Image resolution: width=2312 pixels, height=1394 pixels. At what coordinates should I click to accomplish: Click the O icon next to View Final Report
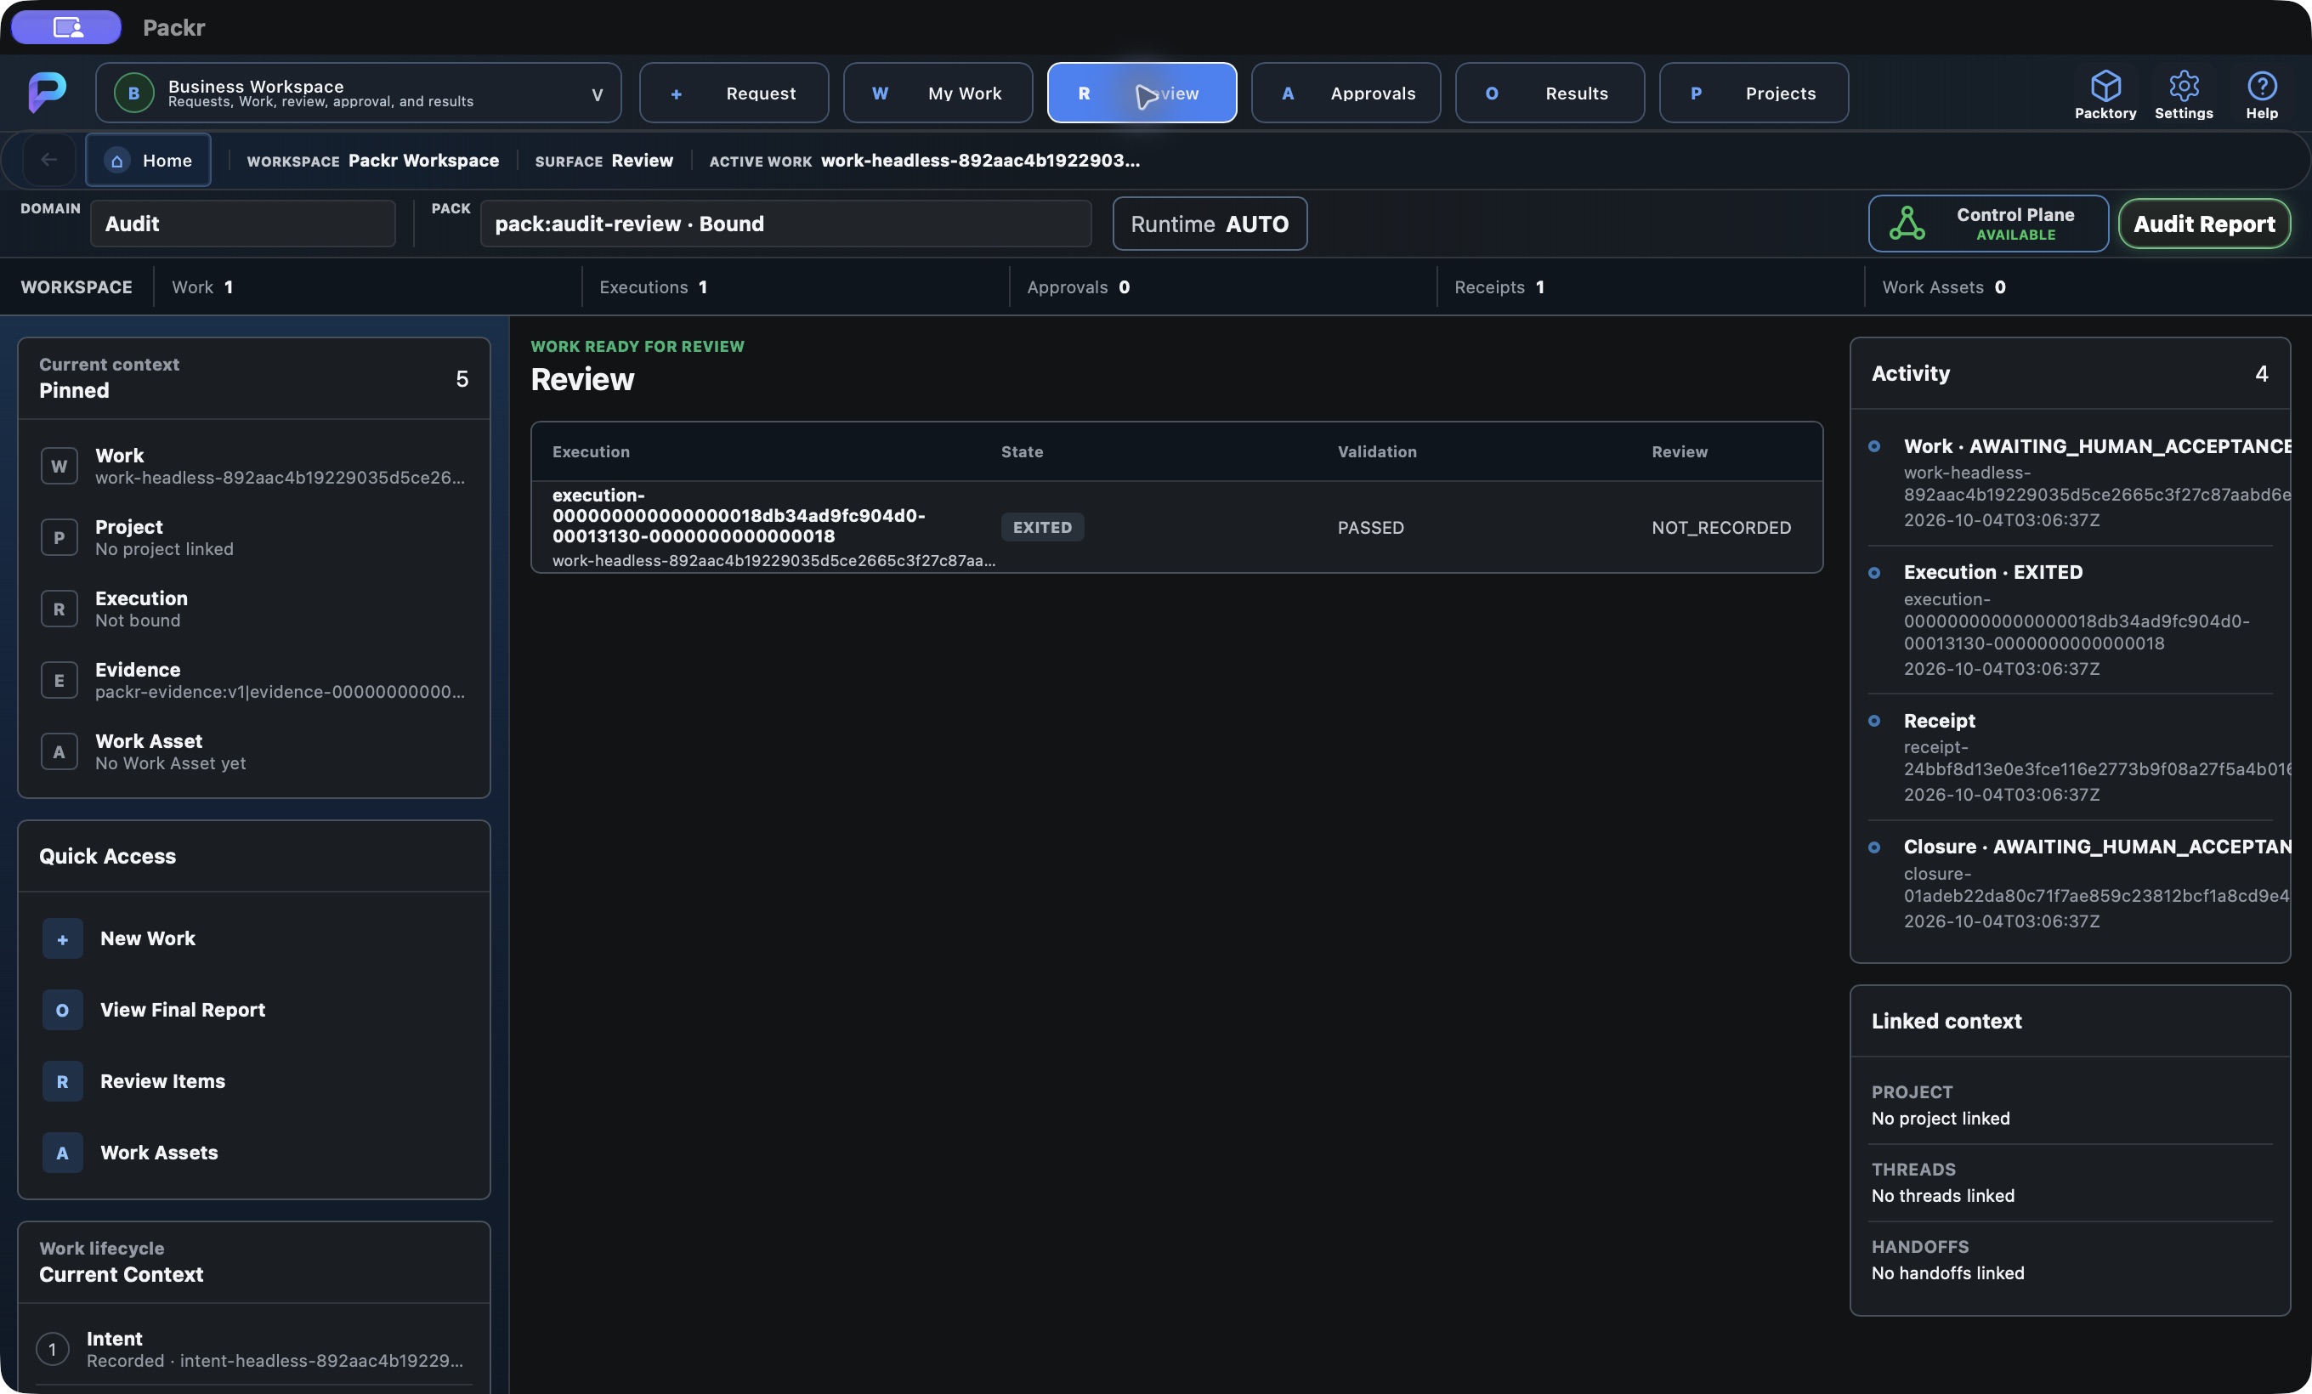click(62, 1011)
